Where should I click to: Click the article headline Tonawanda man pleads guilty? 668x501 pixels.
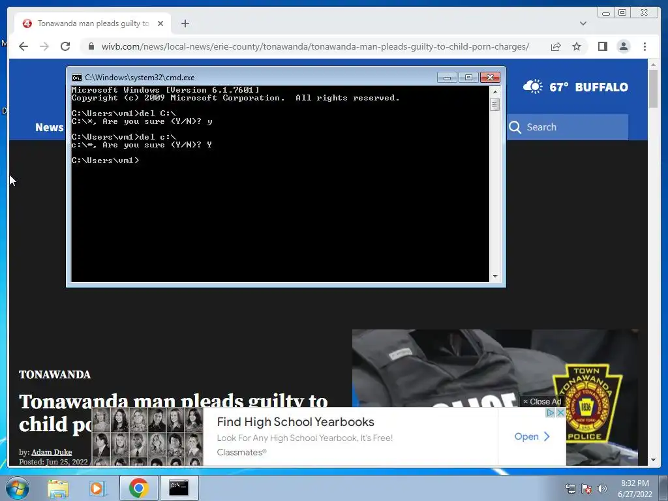click(x=173, y=413)
